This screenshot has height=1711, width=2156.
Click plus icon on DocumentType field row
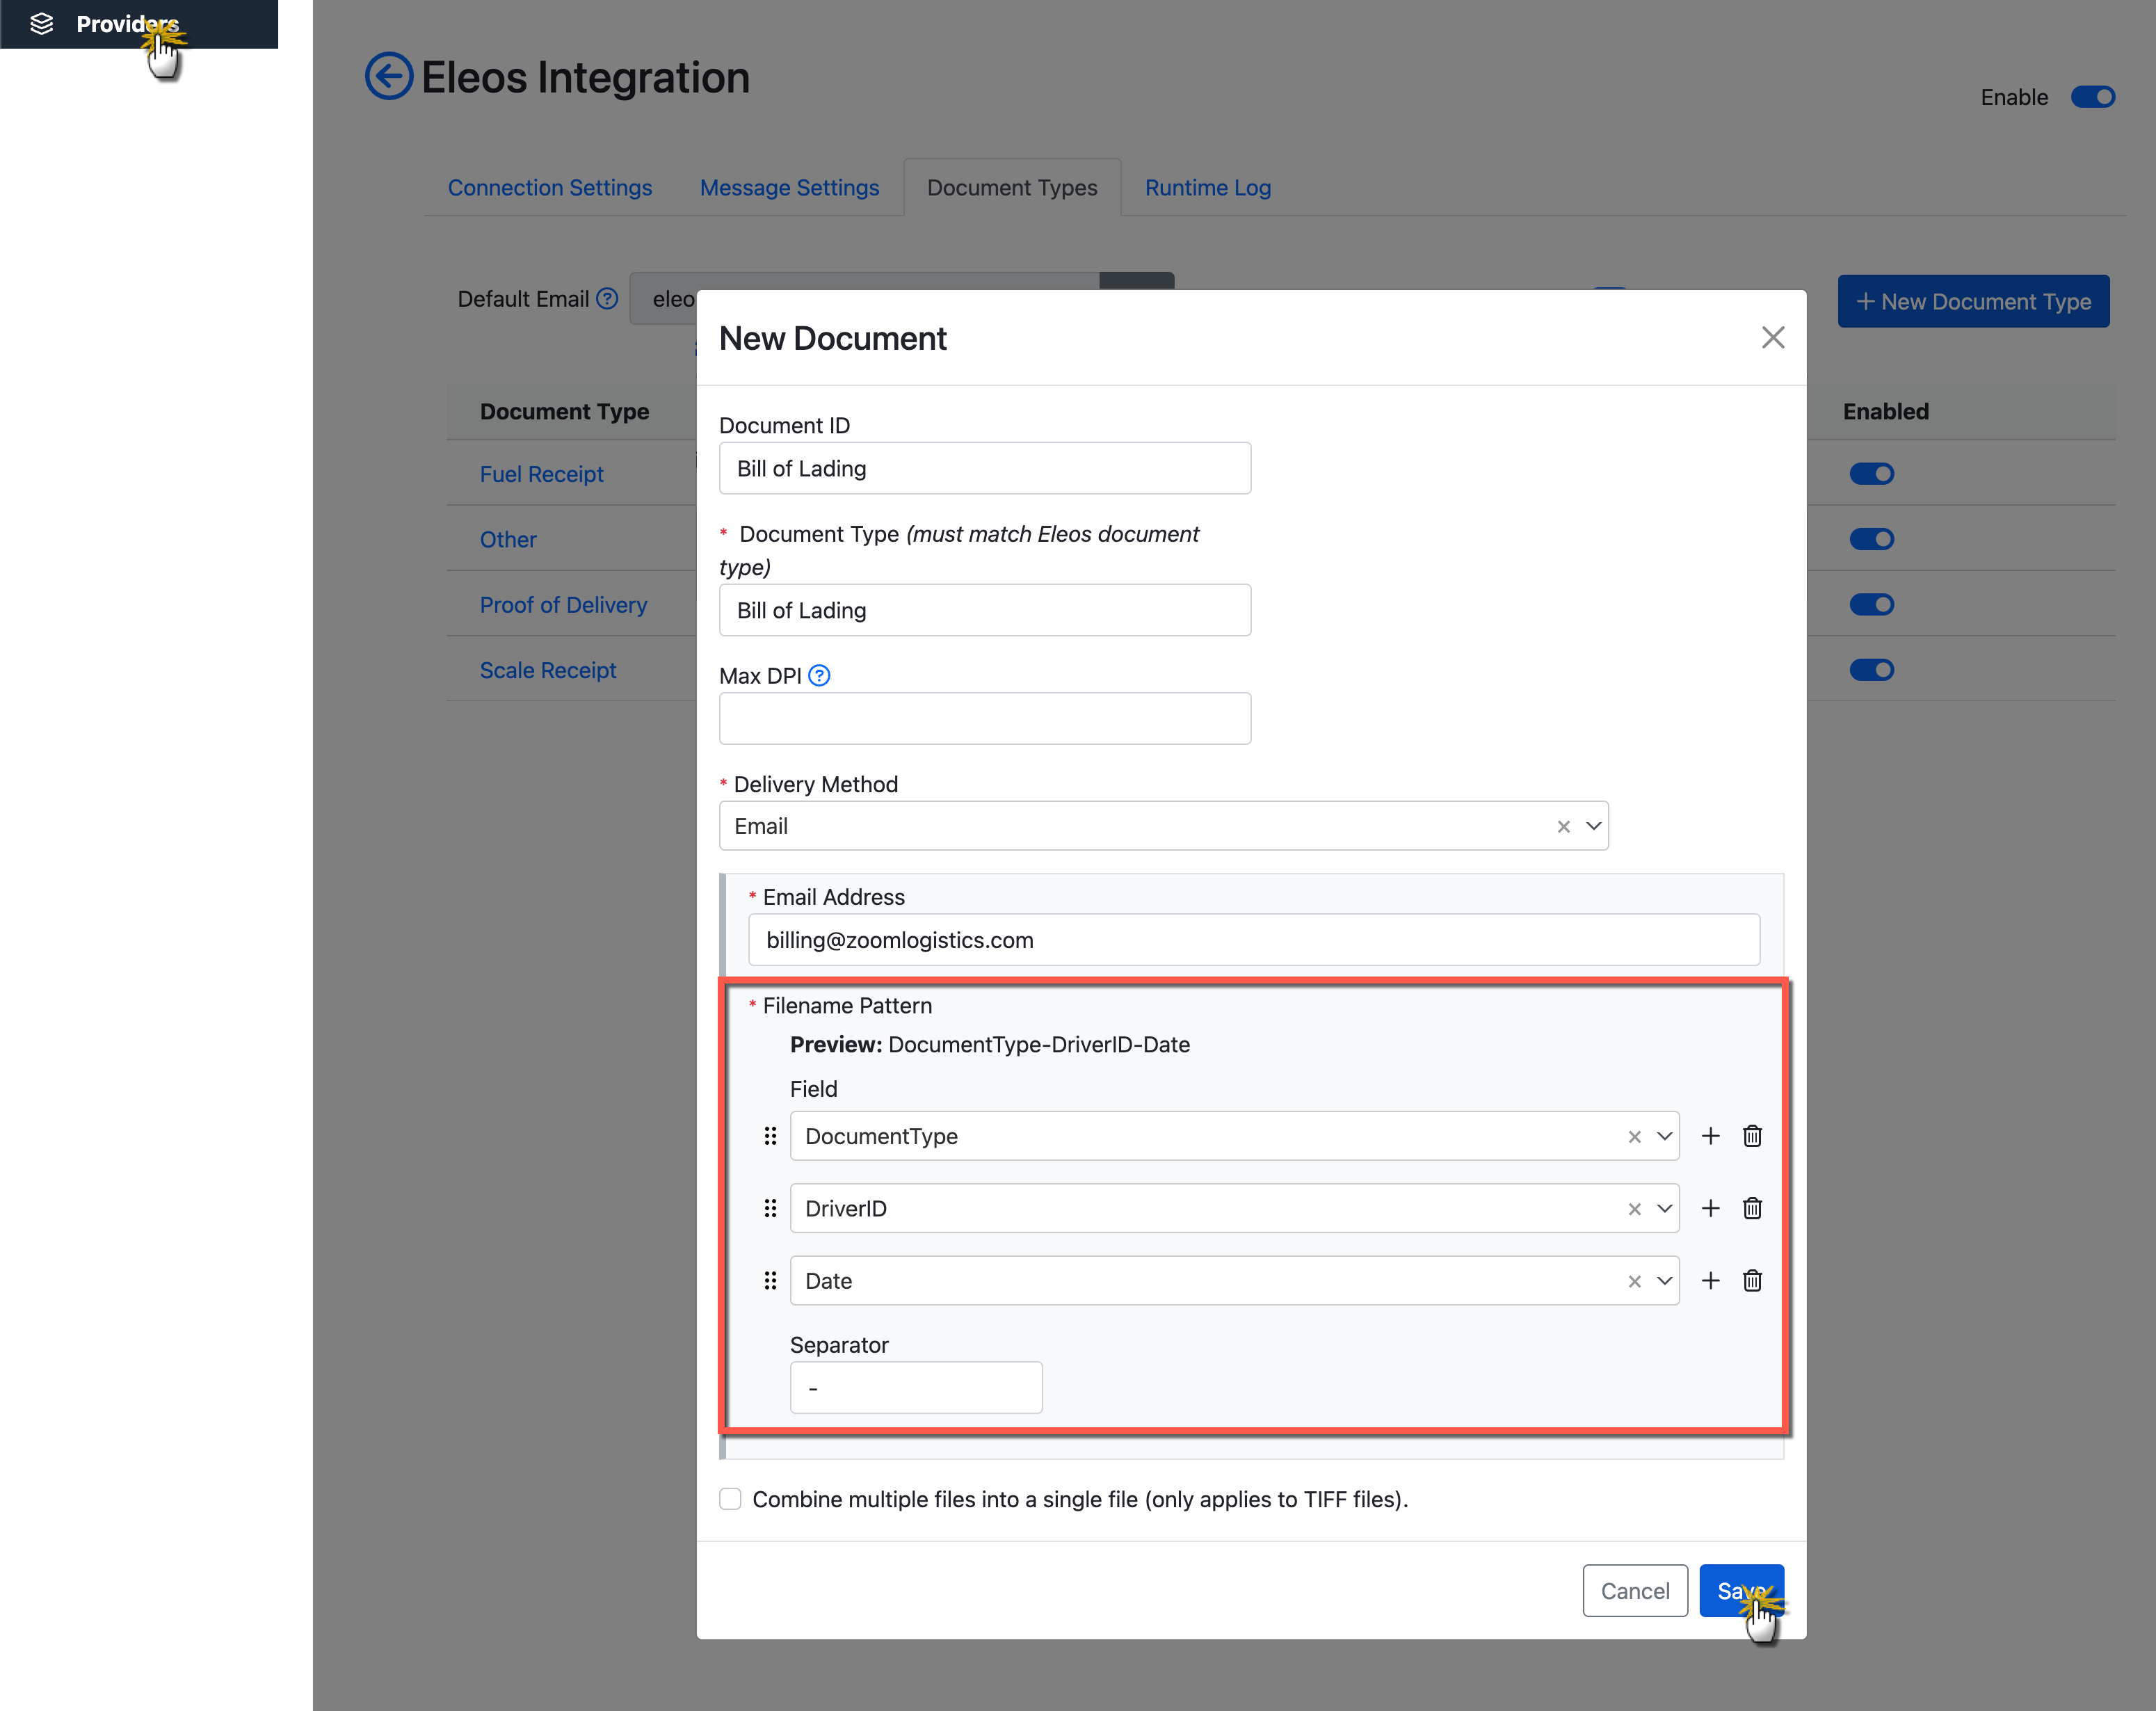1710,1136
